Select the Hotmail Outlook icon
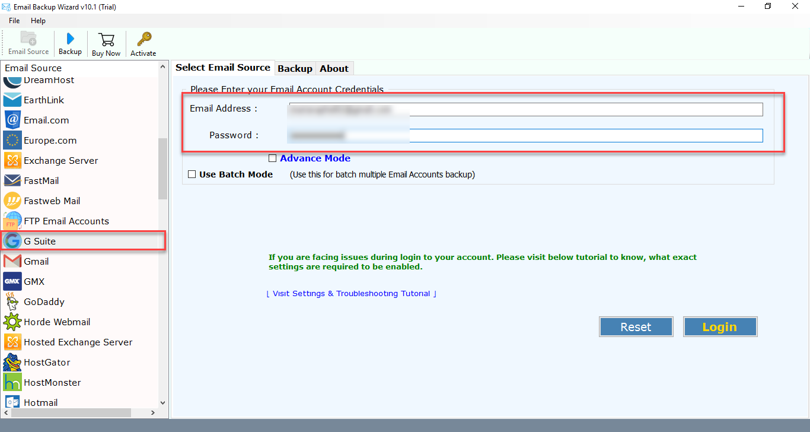This screenshot has height=432, width=810. (x=12, y=402)
